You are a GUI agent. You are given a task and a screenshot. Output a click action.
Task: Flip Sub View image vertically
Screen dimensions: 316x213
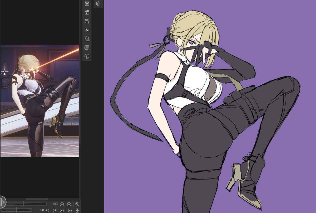77,210
